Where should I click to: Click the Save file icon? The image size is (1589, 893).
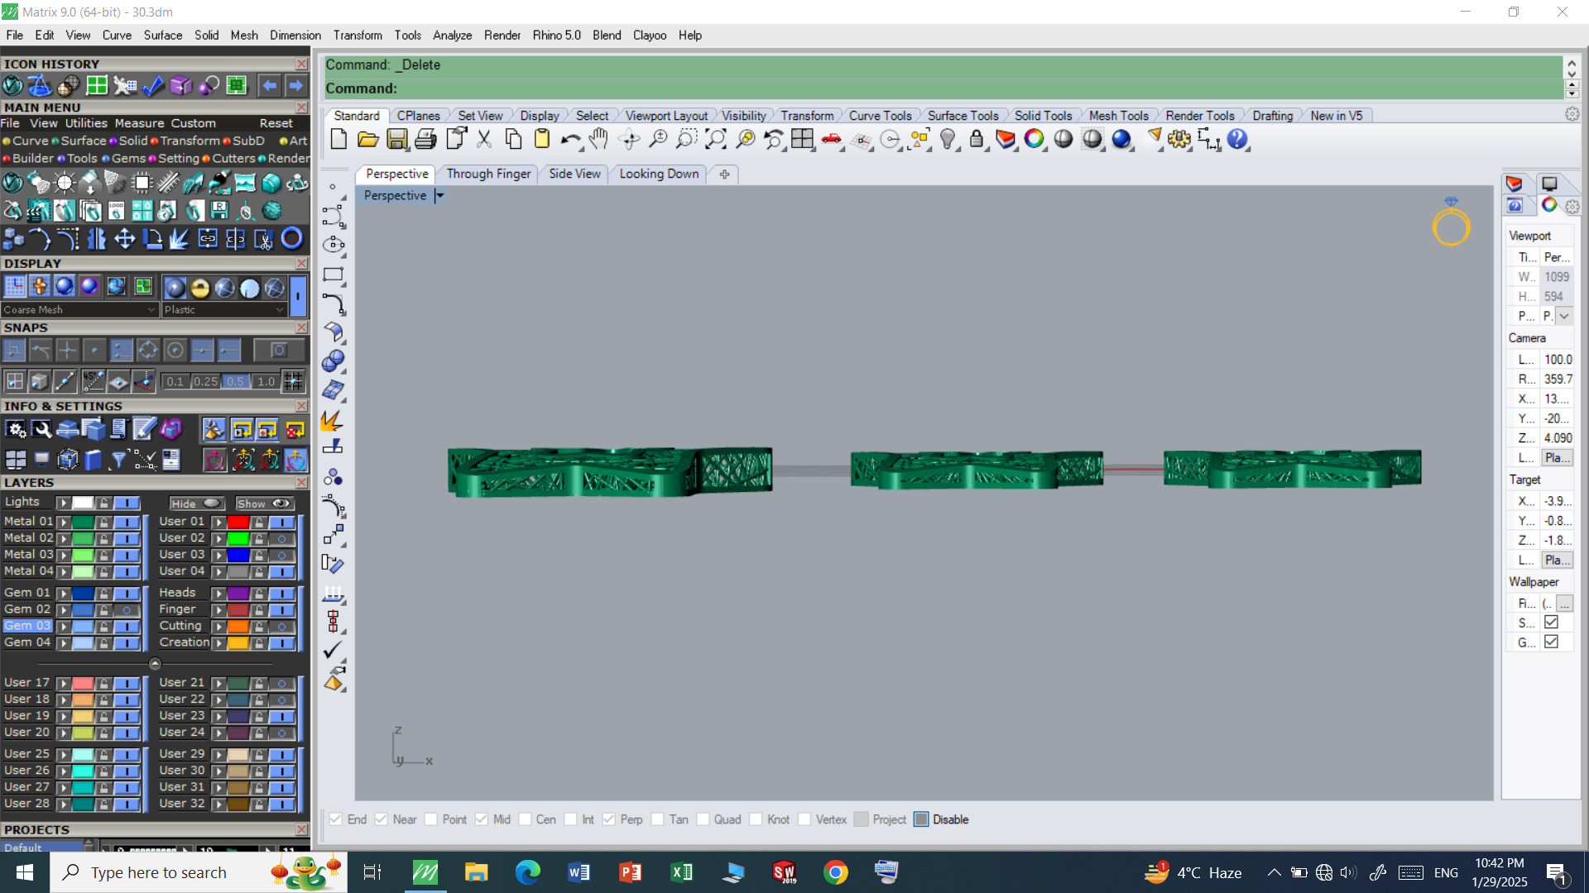[x=397, y=140]
